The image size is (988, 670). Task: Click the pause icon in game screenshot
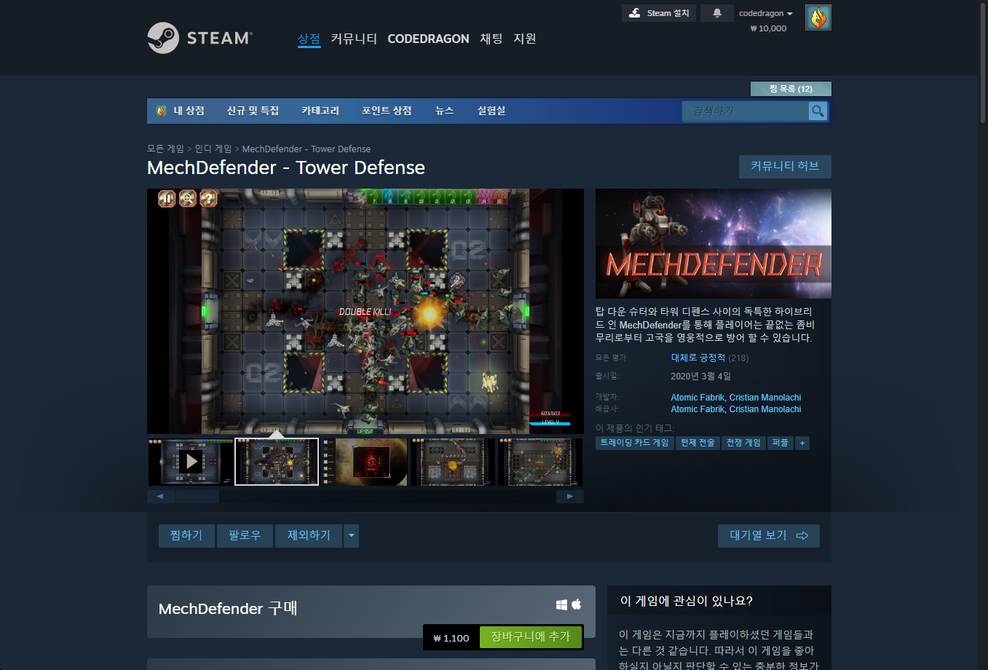[167, 198]
